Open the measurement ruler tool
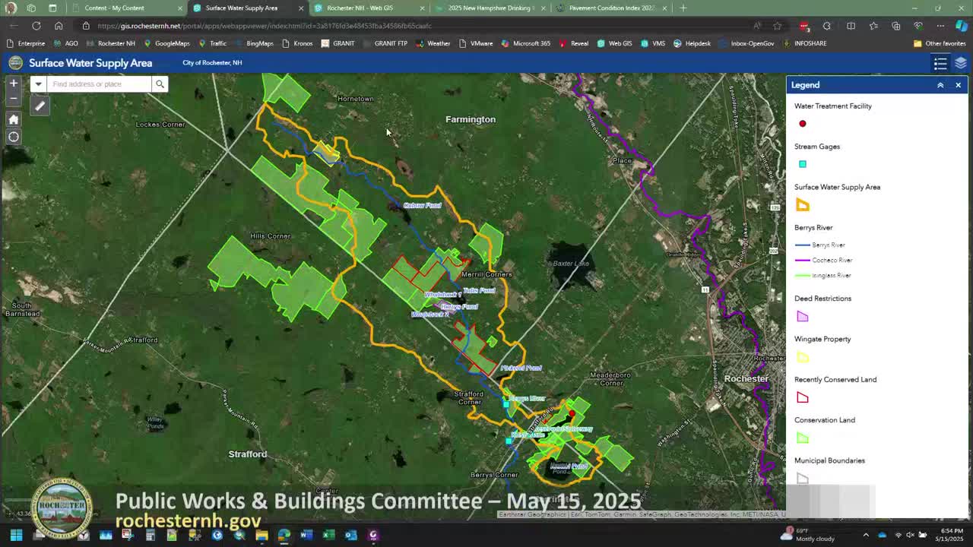973x547 pixels. (40, 106)
